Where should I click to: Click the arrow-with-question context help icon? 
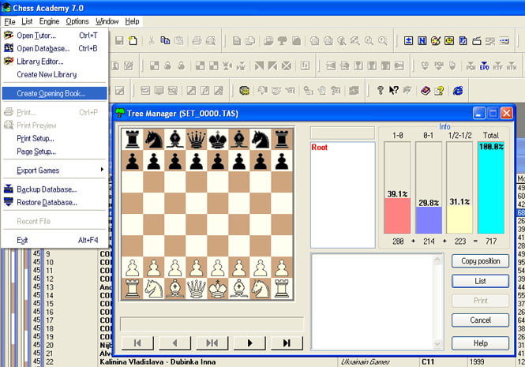(x=394, y=90)
